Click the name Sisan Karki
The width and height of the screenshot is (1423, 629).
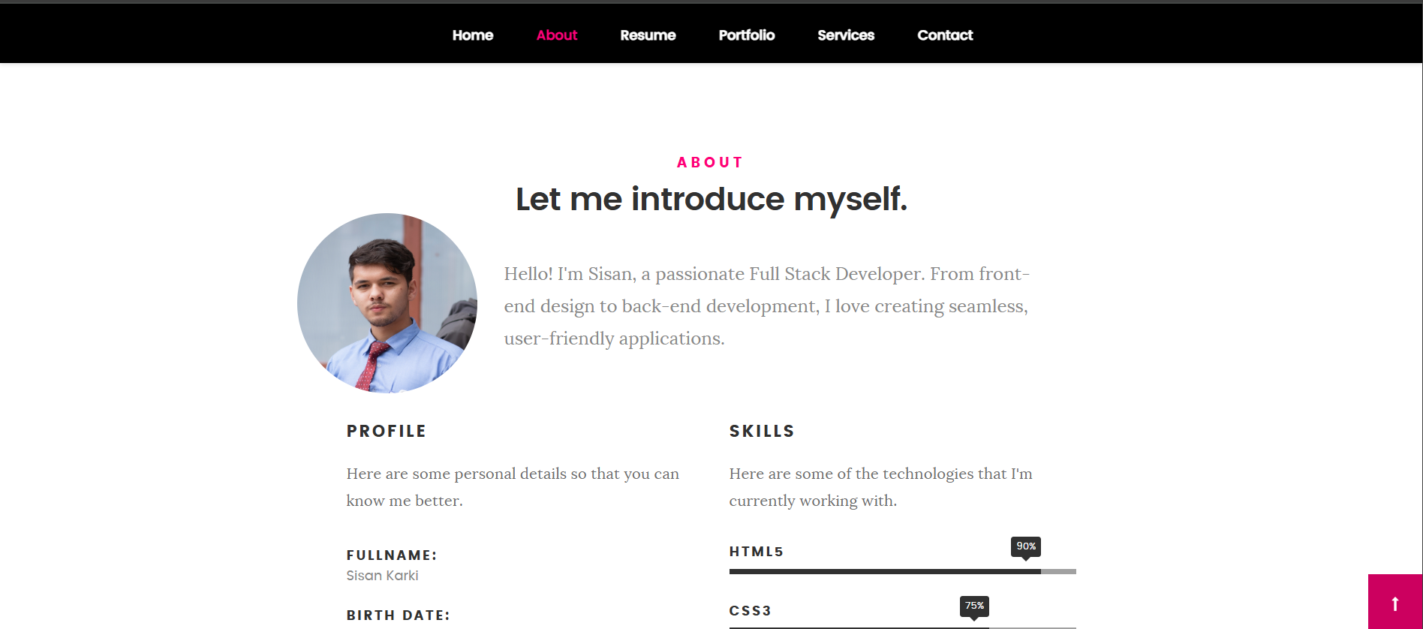382,576
